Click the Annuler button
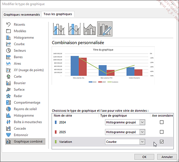This screenshot has height=162, width=179. [167, 157]
